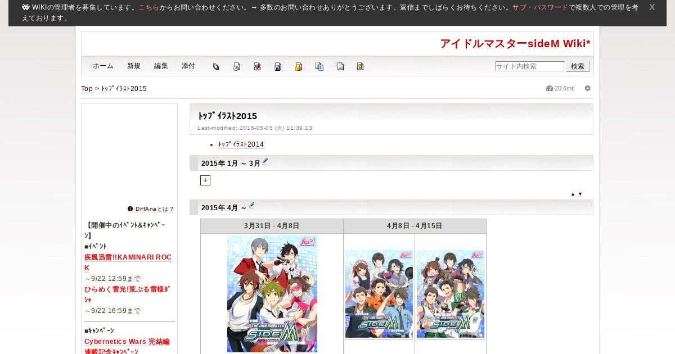Click the ■ｲﾍﾞﾝﾄ sidebar label
The height and width of the screenshot is (354, 675).
coord(96,246)
